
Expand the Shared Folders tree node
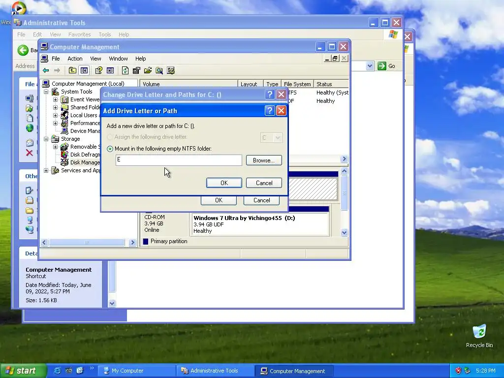point(55,107)
